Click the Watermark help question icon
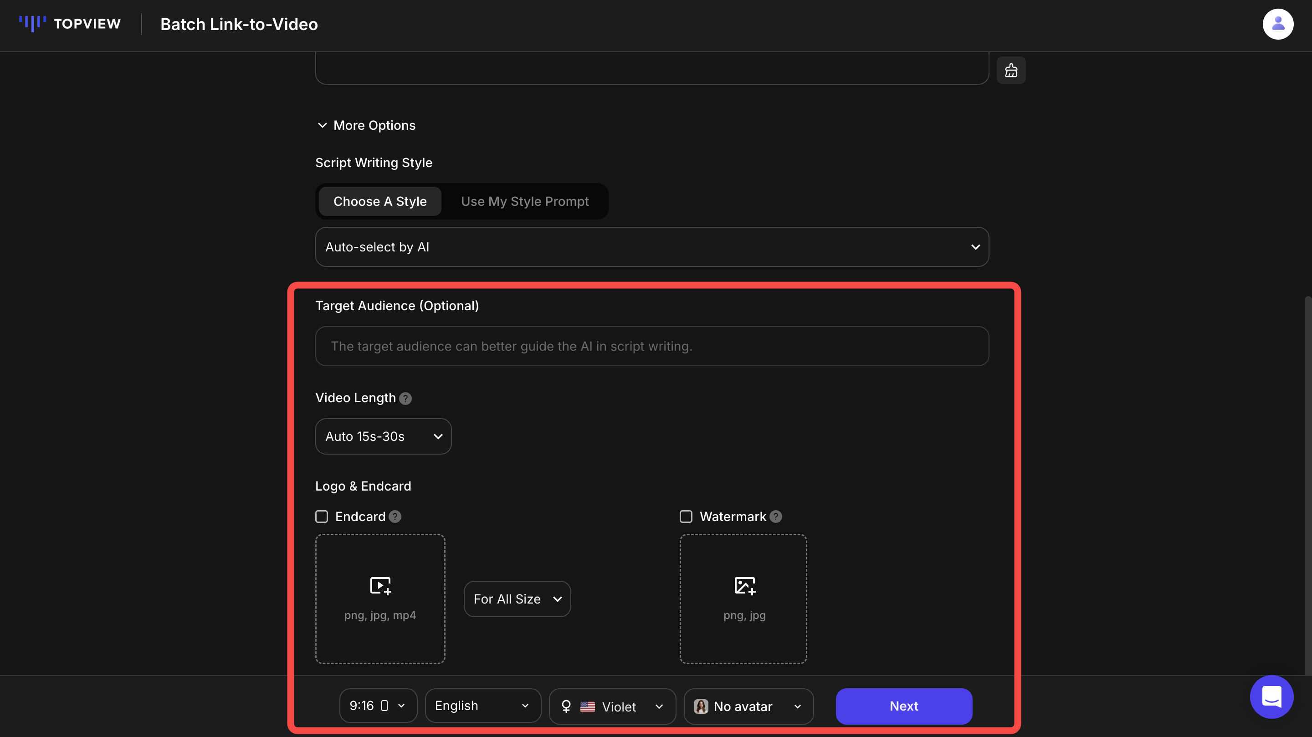The height and width of the screenshot is (737, 1312). (x=775, y=517)
